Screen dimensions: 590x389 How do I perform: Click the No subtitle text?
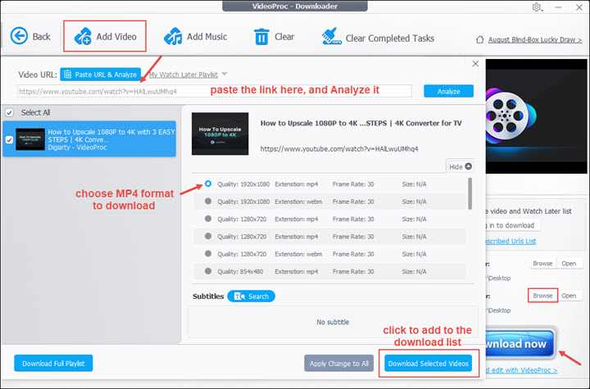[333, 322]
